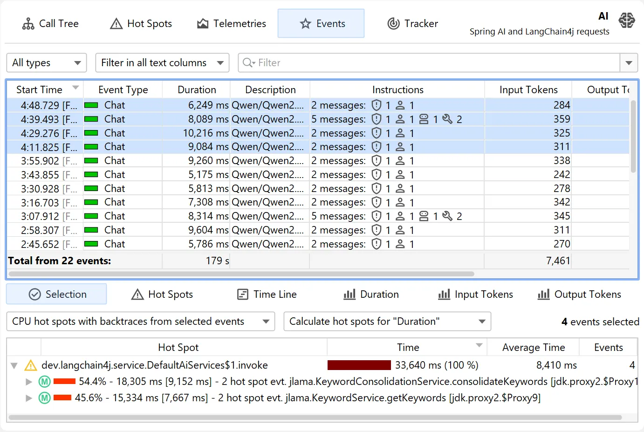Click the events table horizontal scrollbar
The image size is (644, 432).
coord(241,274)
